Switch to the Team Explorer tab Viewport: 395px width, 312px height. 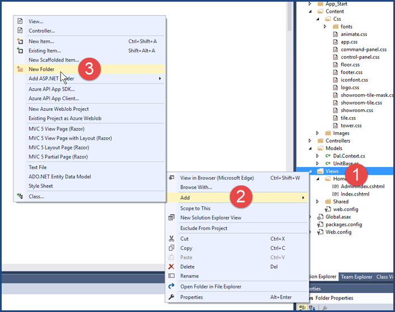coord(357,277)
